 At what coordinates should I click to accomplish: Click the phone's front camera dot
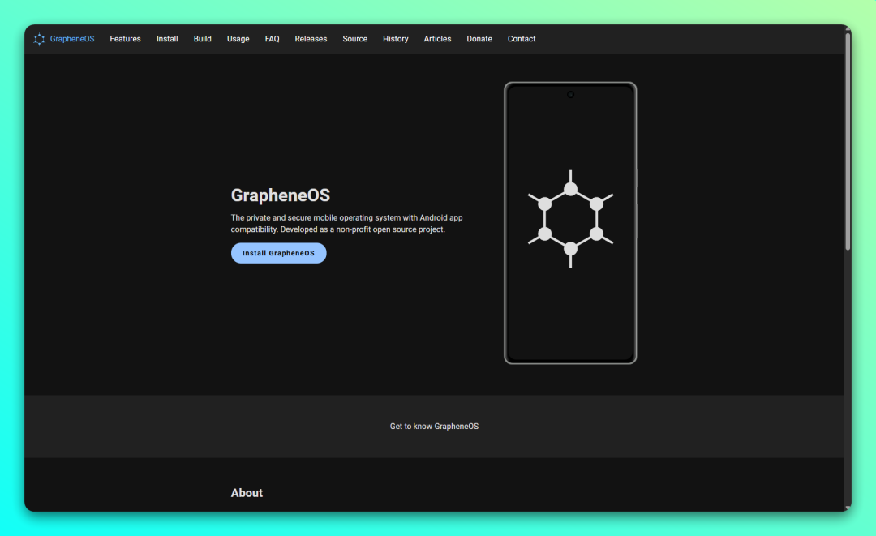570,95
